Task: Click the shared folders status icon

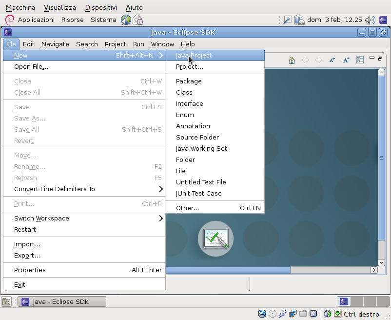Action: [303, 314]
